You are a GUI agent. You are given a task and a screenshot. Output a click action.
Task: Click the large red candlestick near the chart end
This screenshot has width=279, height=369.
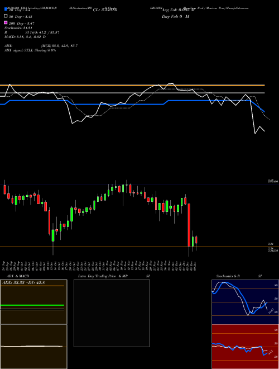click(189, 225)
